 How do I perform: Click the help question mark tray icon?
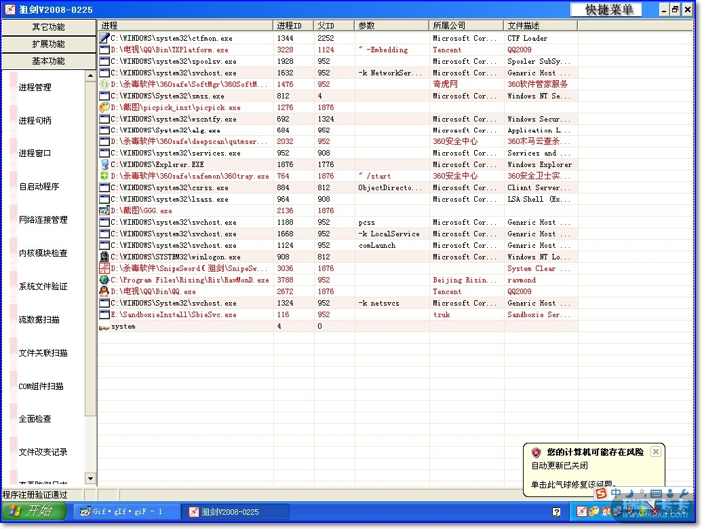pyautogui.click(x=556, y=512)
